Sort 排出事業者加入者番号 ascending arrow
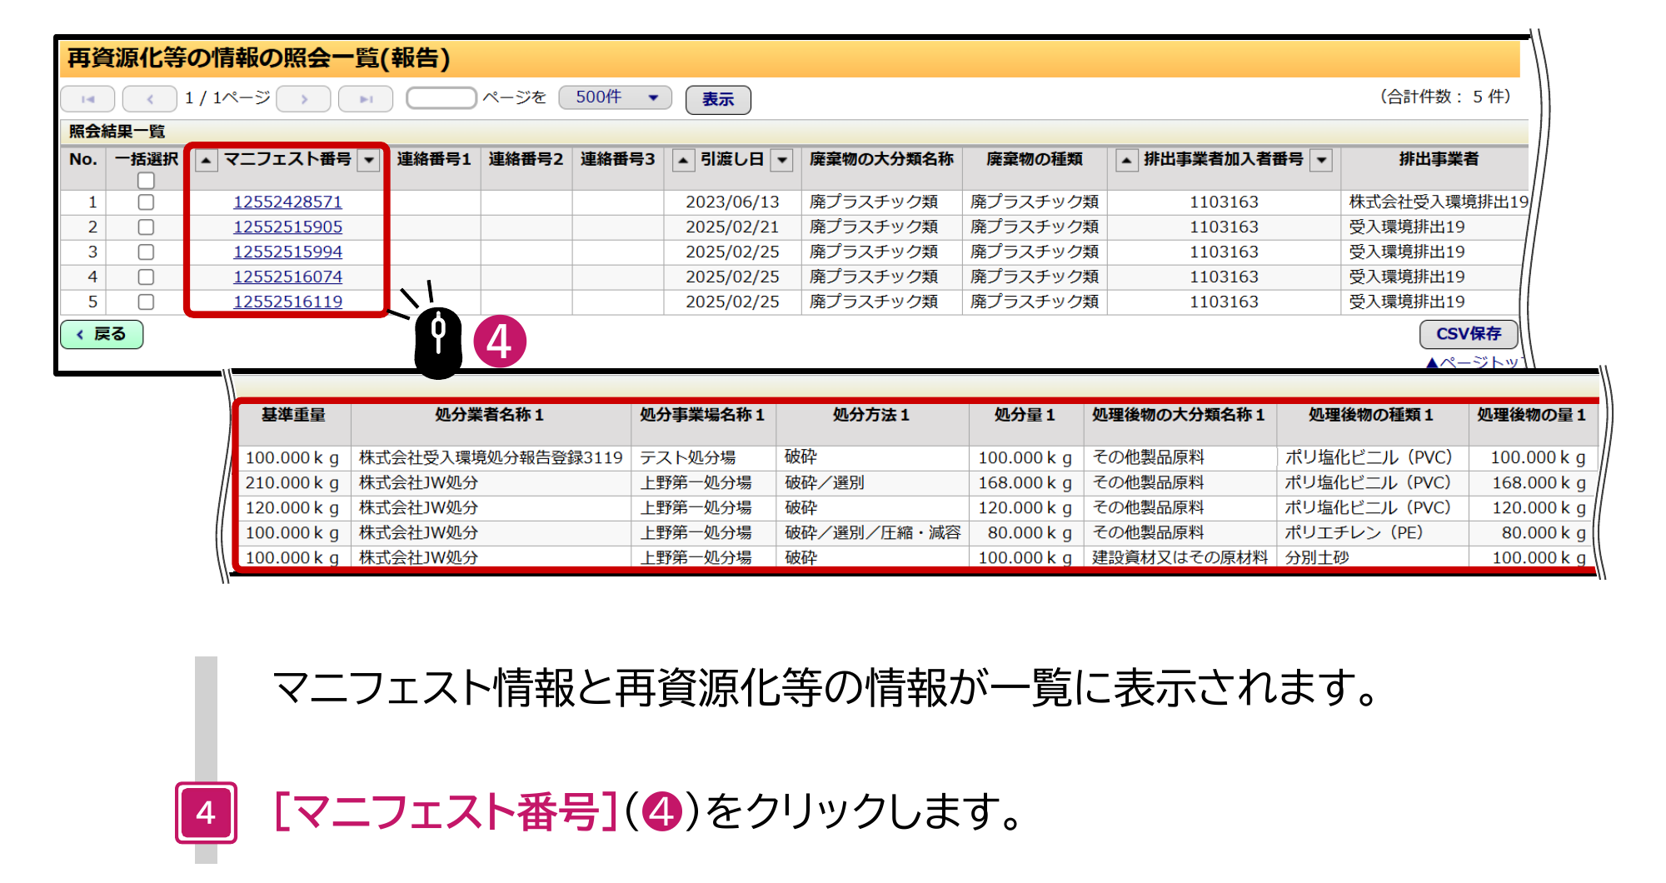Screen dimensions: 1666x883 (1126, 161)
